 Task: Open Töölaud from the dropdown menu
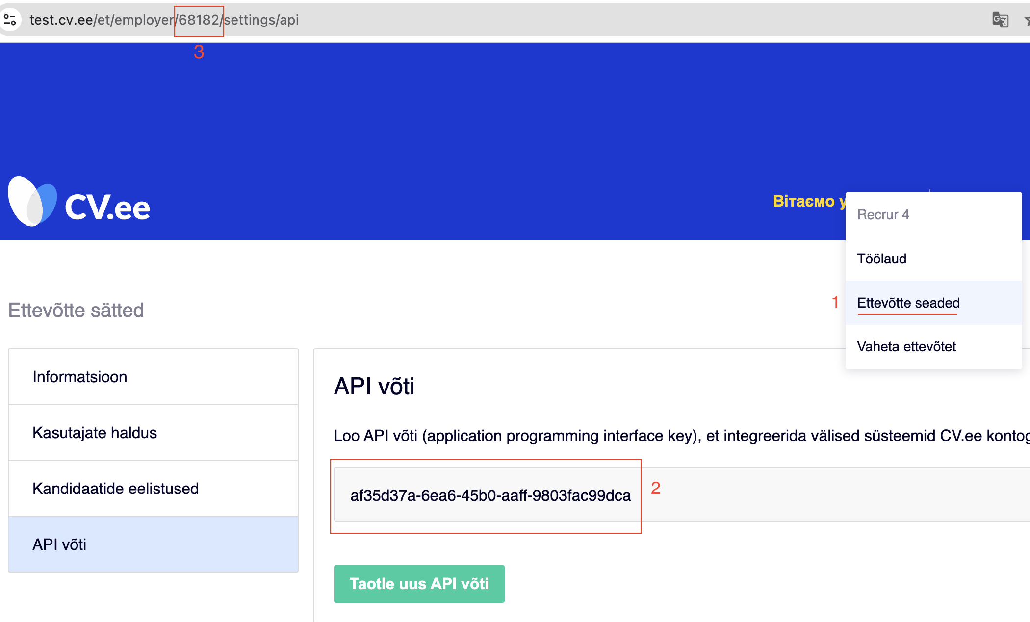pyautogui.click(x=881, y=259)
